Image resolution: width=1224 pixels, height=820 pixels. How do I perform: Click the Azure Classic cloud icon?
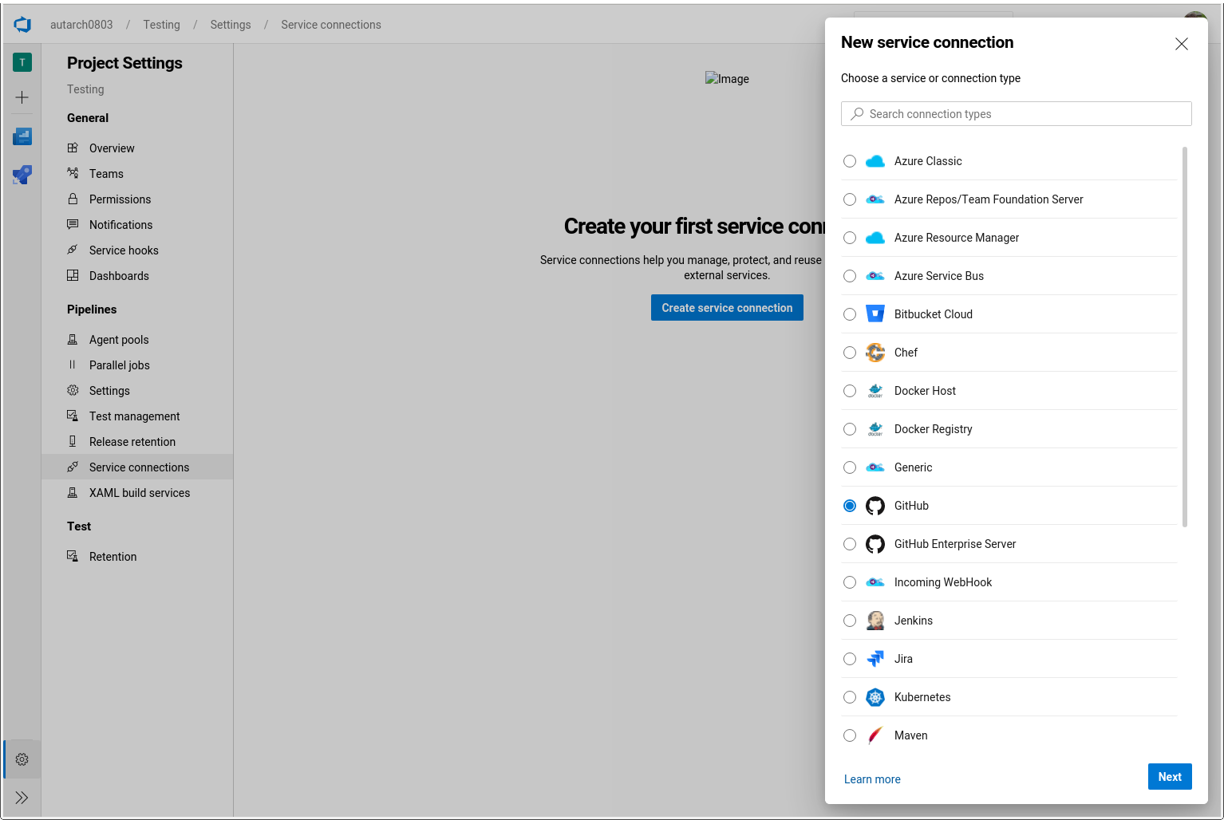(x=875, y=161)
